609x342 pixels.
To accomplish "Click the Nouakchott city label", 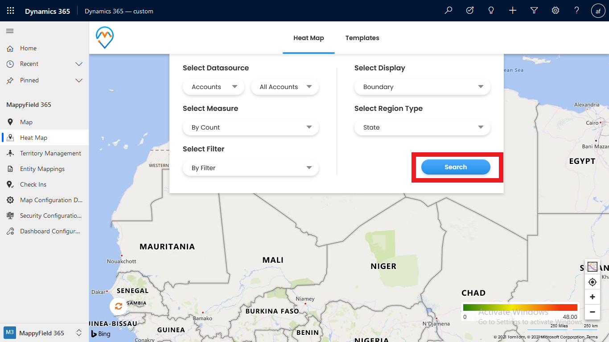I will [122, 261].
